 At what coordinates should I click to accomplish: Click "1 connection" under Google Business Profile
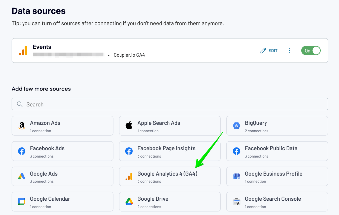pyautogui.click(x=255, y=181)
